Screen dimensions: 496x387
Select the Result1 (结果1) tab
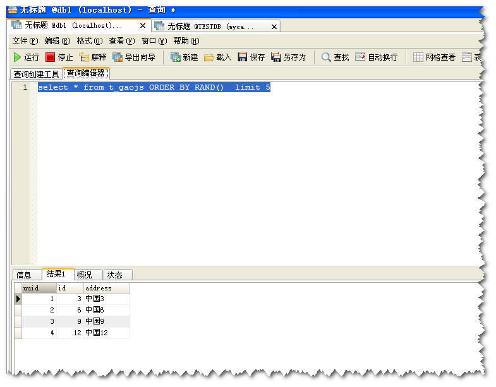tap(58, 274)
